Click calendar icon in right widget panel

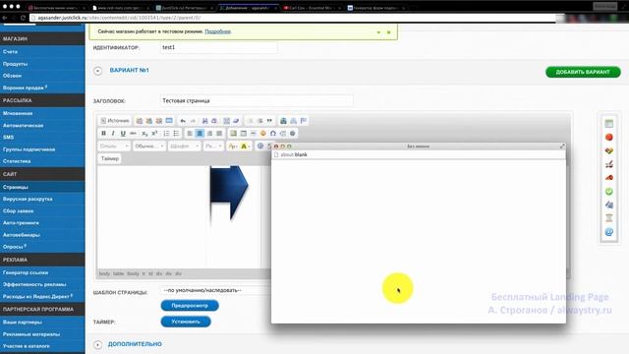(x=609, y=124)
